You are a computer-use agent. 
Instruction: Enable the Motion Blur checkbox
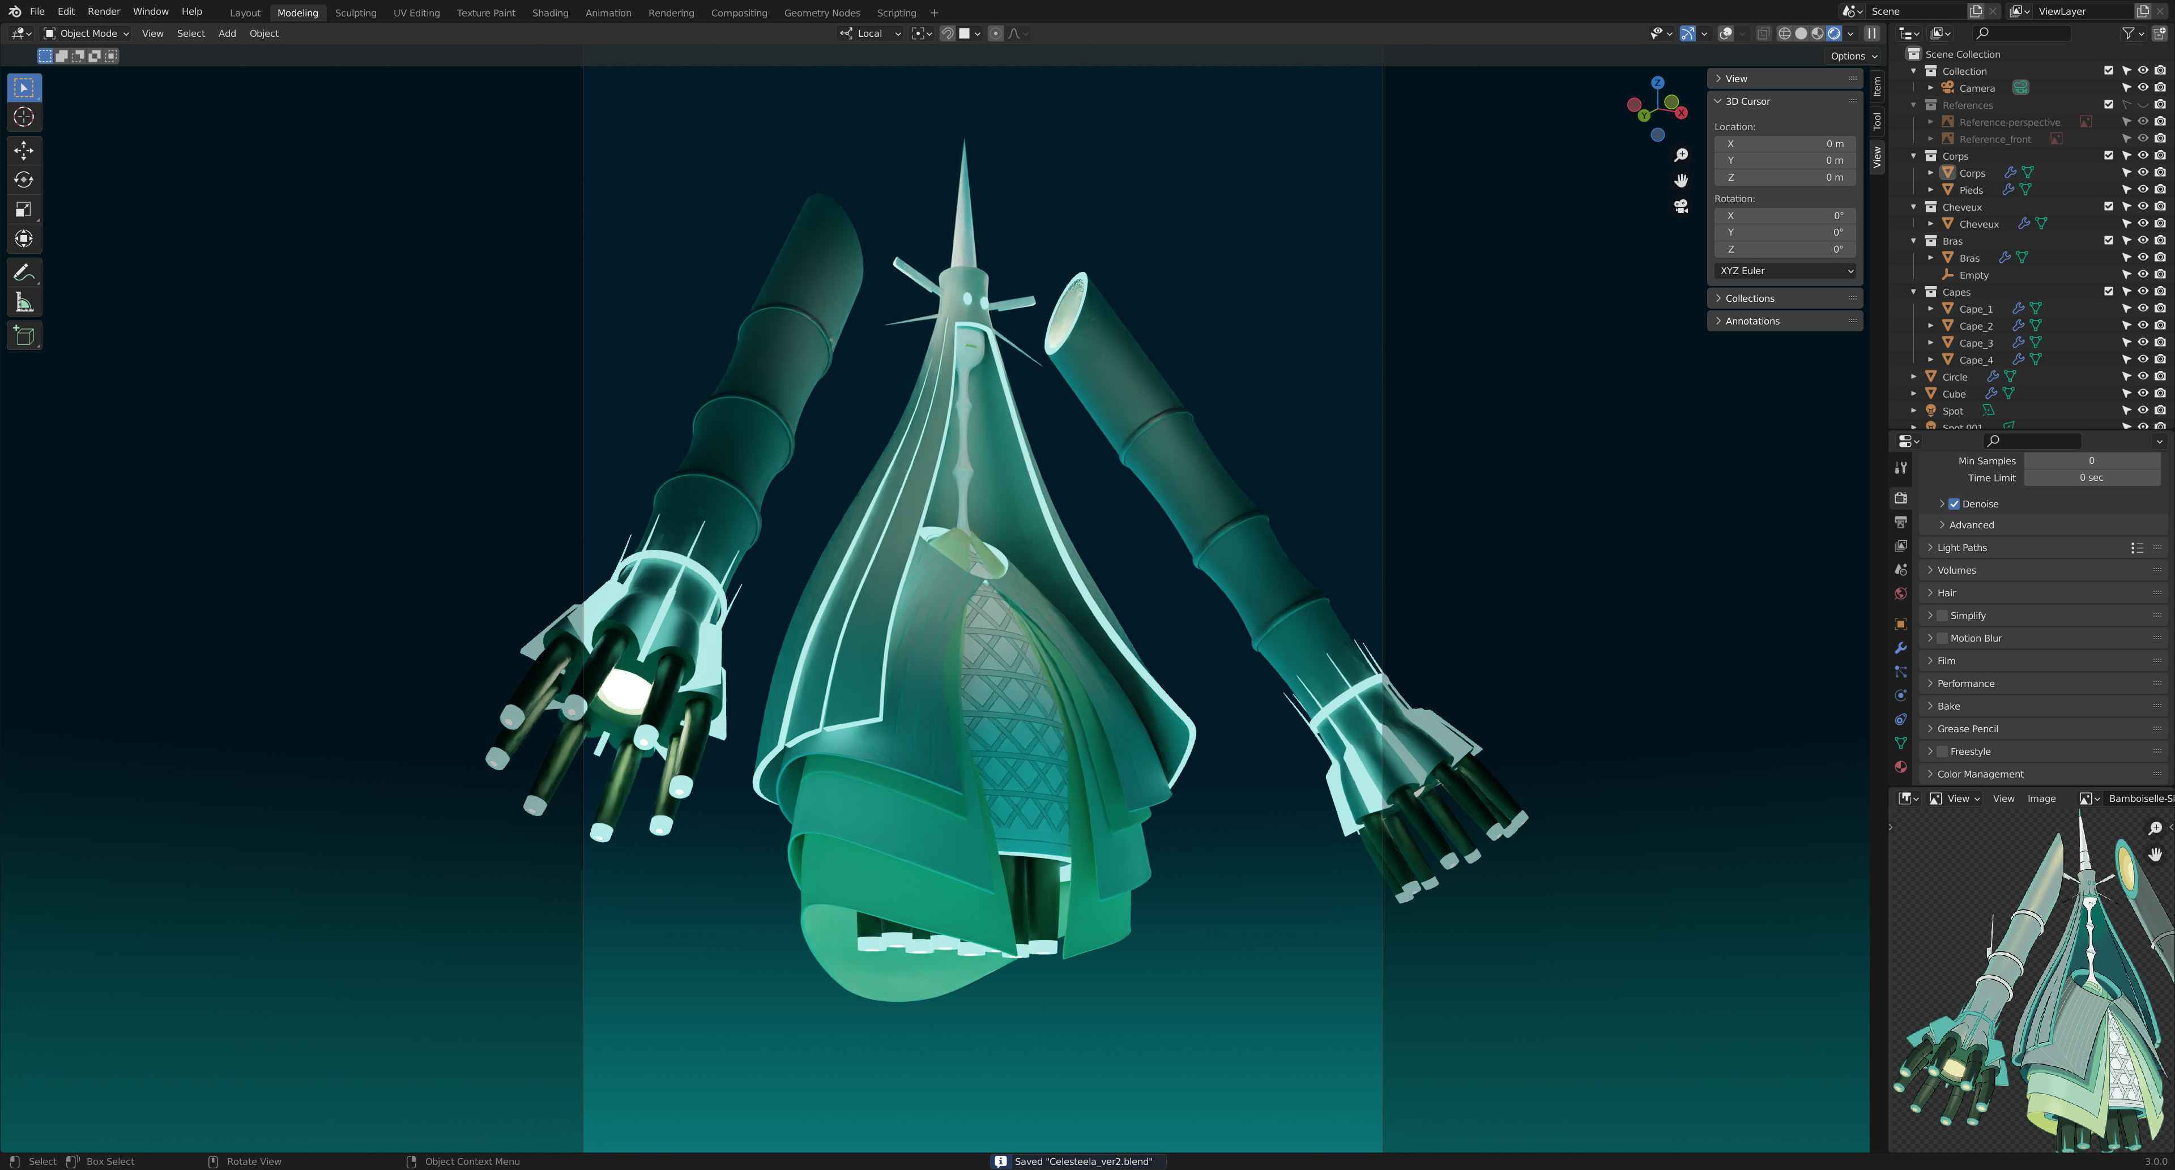[x=1942, y=638]
